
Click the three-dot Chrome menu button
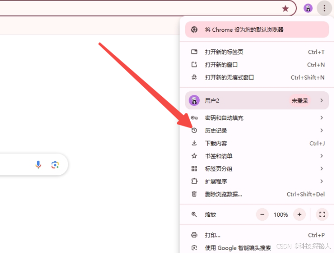coord(324,9)
